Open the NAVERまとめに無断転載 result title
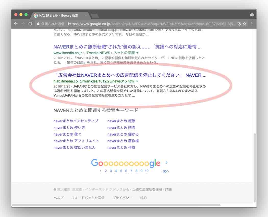The image size is (268, 217). (128, 47)
